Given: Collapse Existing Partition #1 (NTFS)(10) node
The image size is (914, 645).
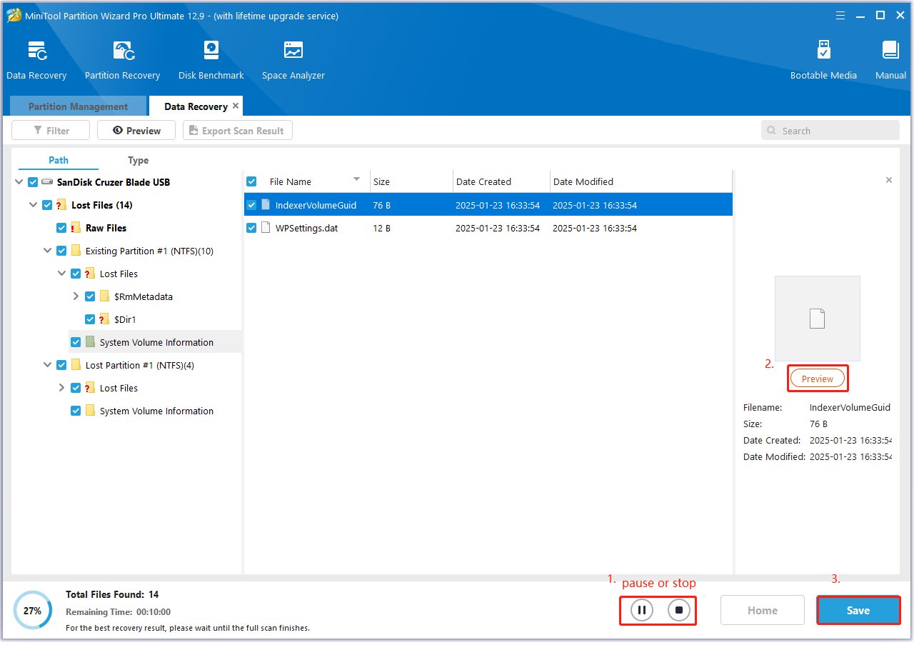Looking at the screenshot, I should [x=47, y=251].
